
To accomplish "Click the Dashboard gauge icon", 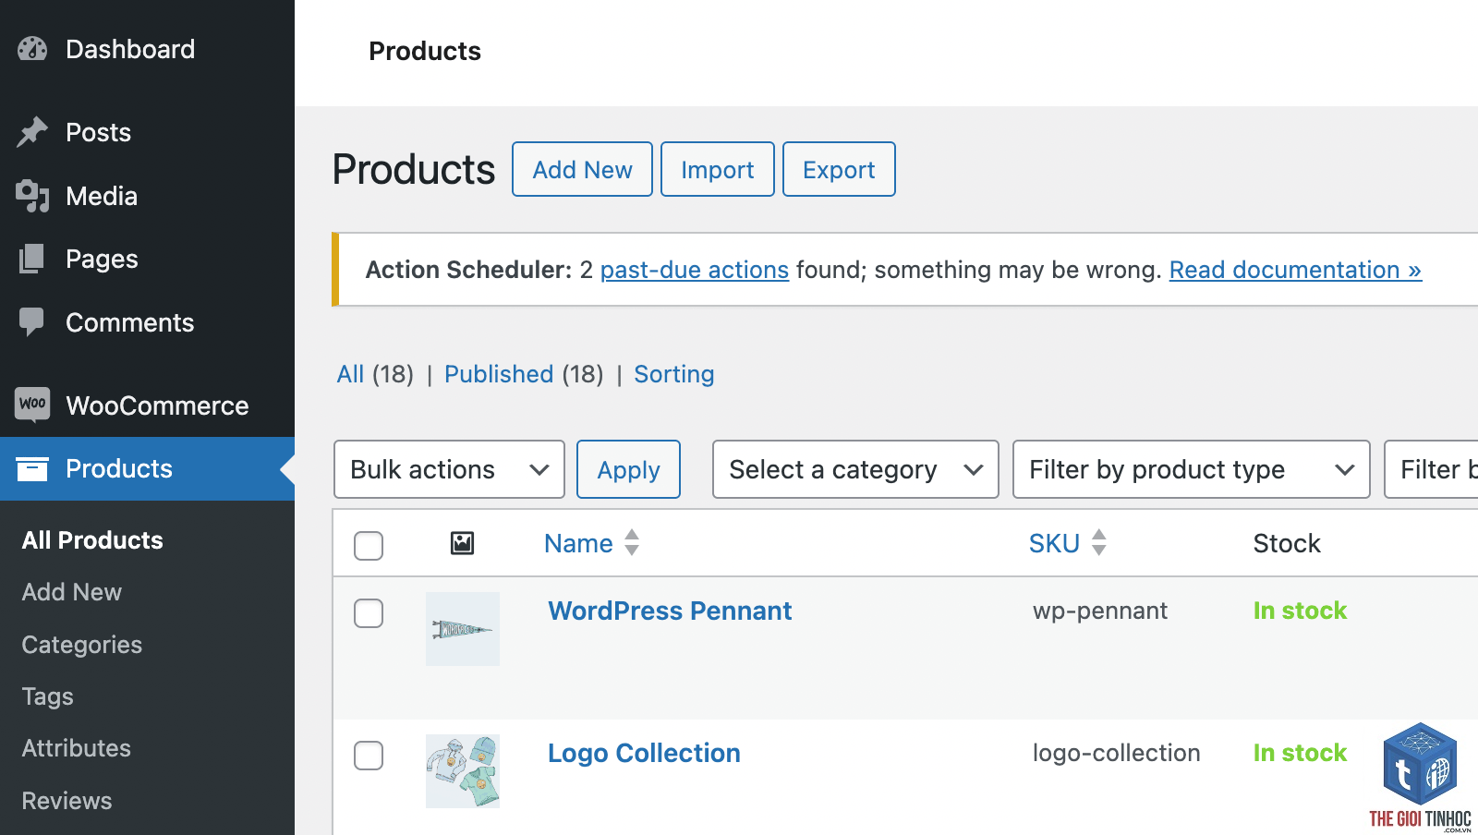I will pyautogui.click(x=32, y=49).
